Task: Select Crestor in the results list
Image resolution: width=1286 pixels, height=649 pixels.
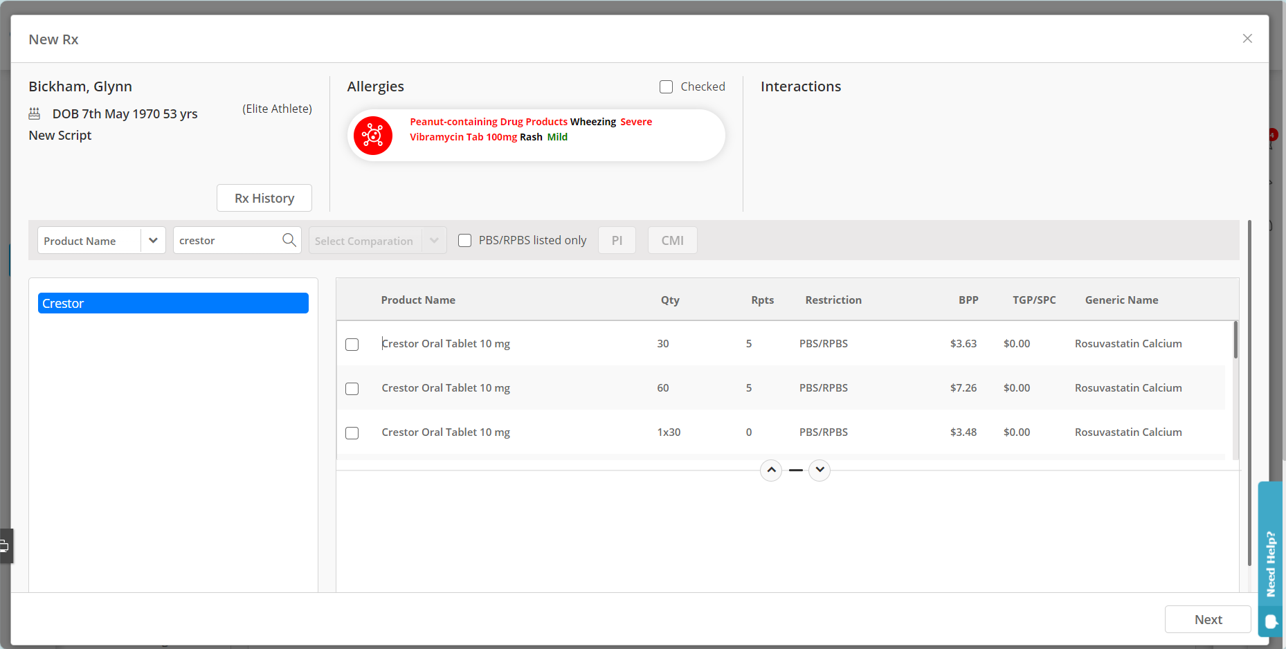Action: (x=173, y=303)
